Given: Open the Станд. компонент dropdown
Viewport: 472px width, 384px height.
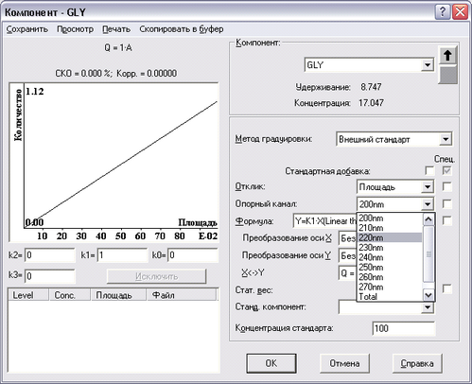Looking at the screenshot, I should click(x=428, y=307).
